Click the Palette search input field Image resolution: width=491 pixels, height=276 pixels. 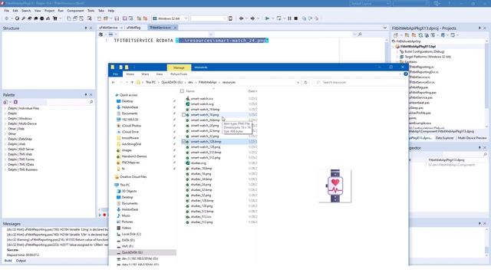68,102
